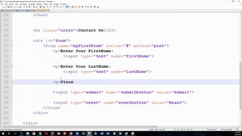Open Cortana search circle on taskbar
Viewport: 242px width, 136px height.
pos(9,133)
